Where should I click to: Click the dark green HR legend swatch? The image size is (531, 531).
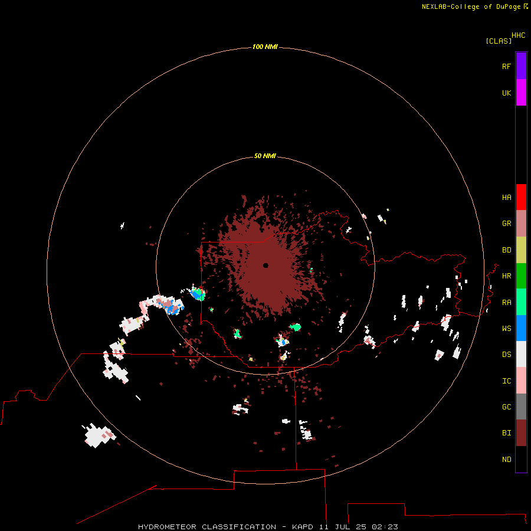pos(521,276)
